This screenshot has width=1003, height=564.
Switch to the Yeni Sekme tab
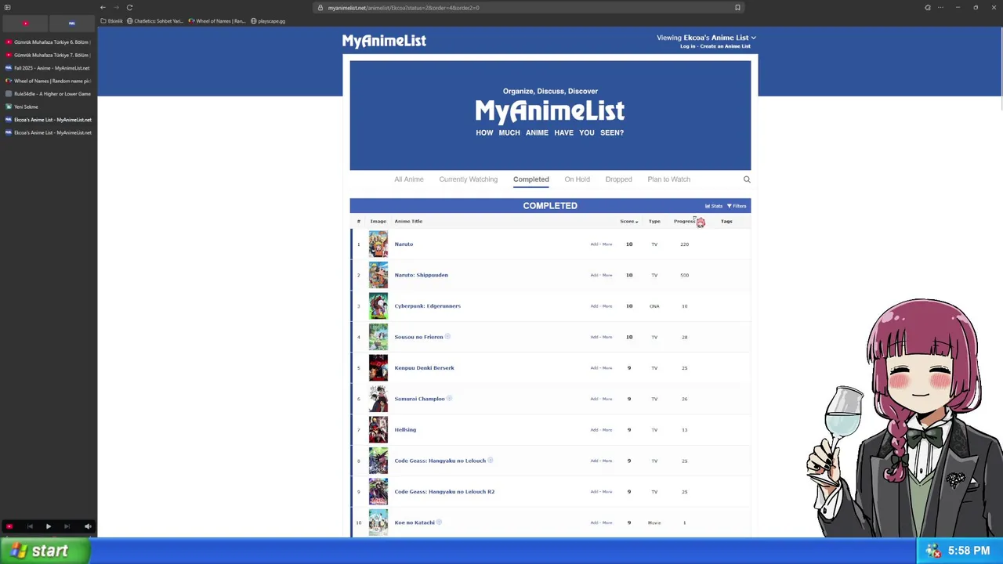tap(48, 107)
